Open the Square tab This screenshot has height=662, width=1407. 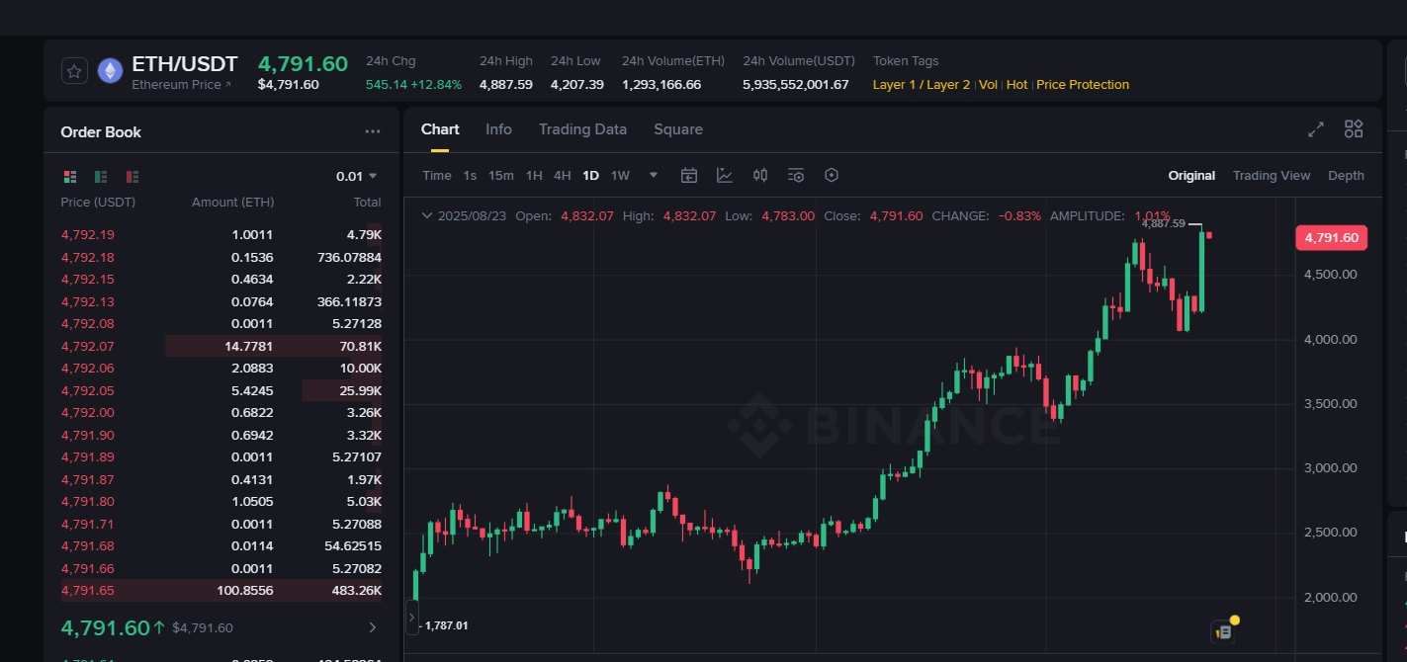tap(677, 129)
